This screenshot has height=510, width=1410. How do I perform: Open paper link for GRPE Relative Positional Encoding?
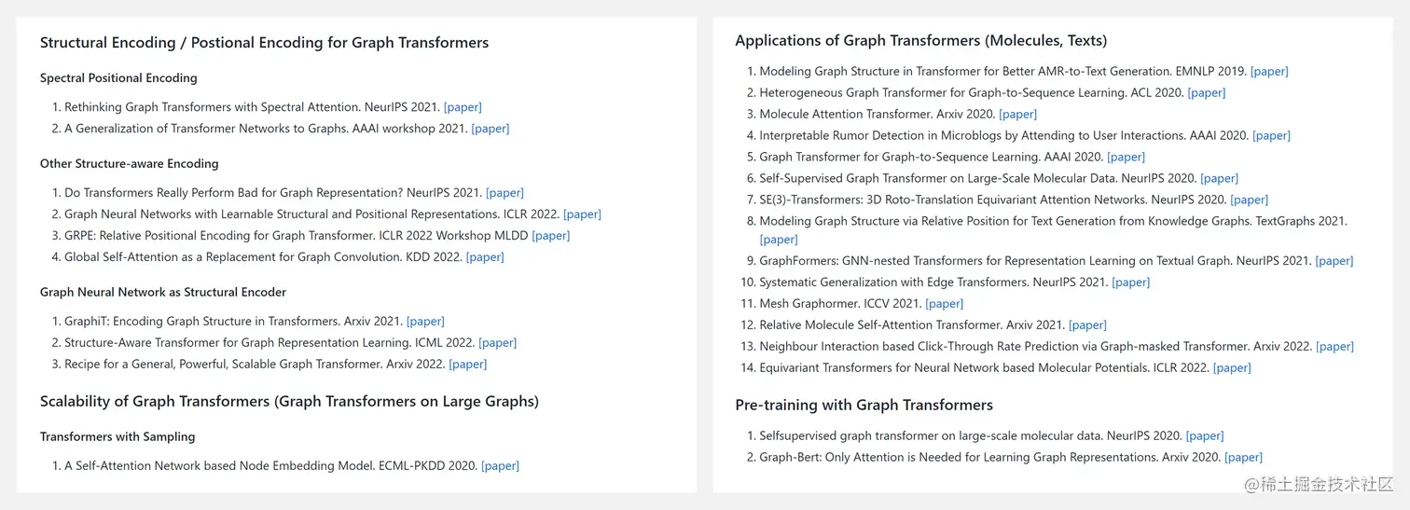[551, 236]
